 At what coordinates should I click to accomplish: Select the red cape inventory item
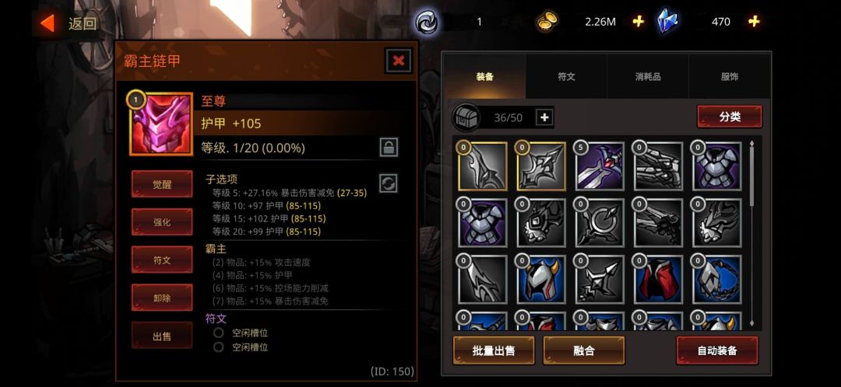pyautogui.click(x=660, y=280)
